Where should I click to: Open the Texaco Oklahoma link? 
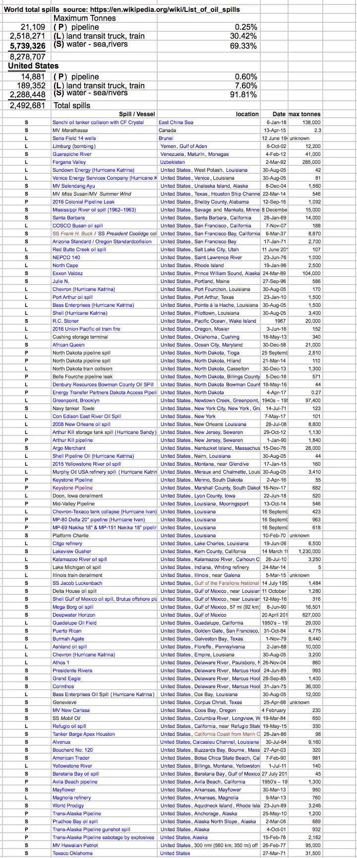click(x=72, y=853)
